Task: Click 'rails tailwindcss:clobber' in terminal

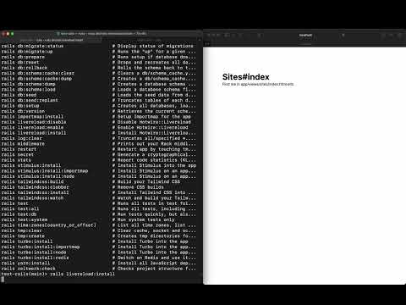Action: pos(36,187)
